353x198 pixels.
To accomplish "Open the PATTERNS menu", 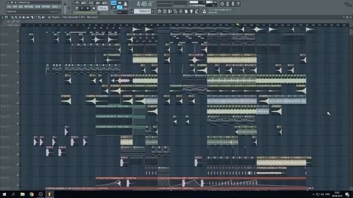I will click(29, 7).
